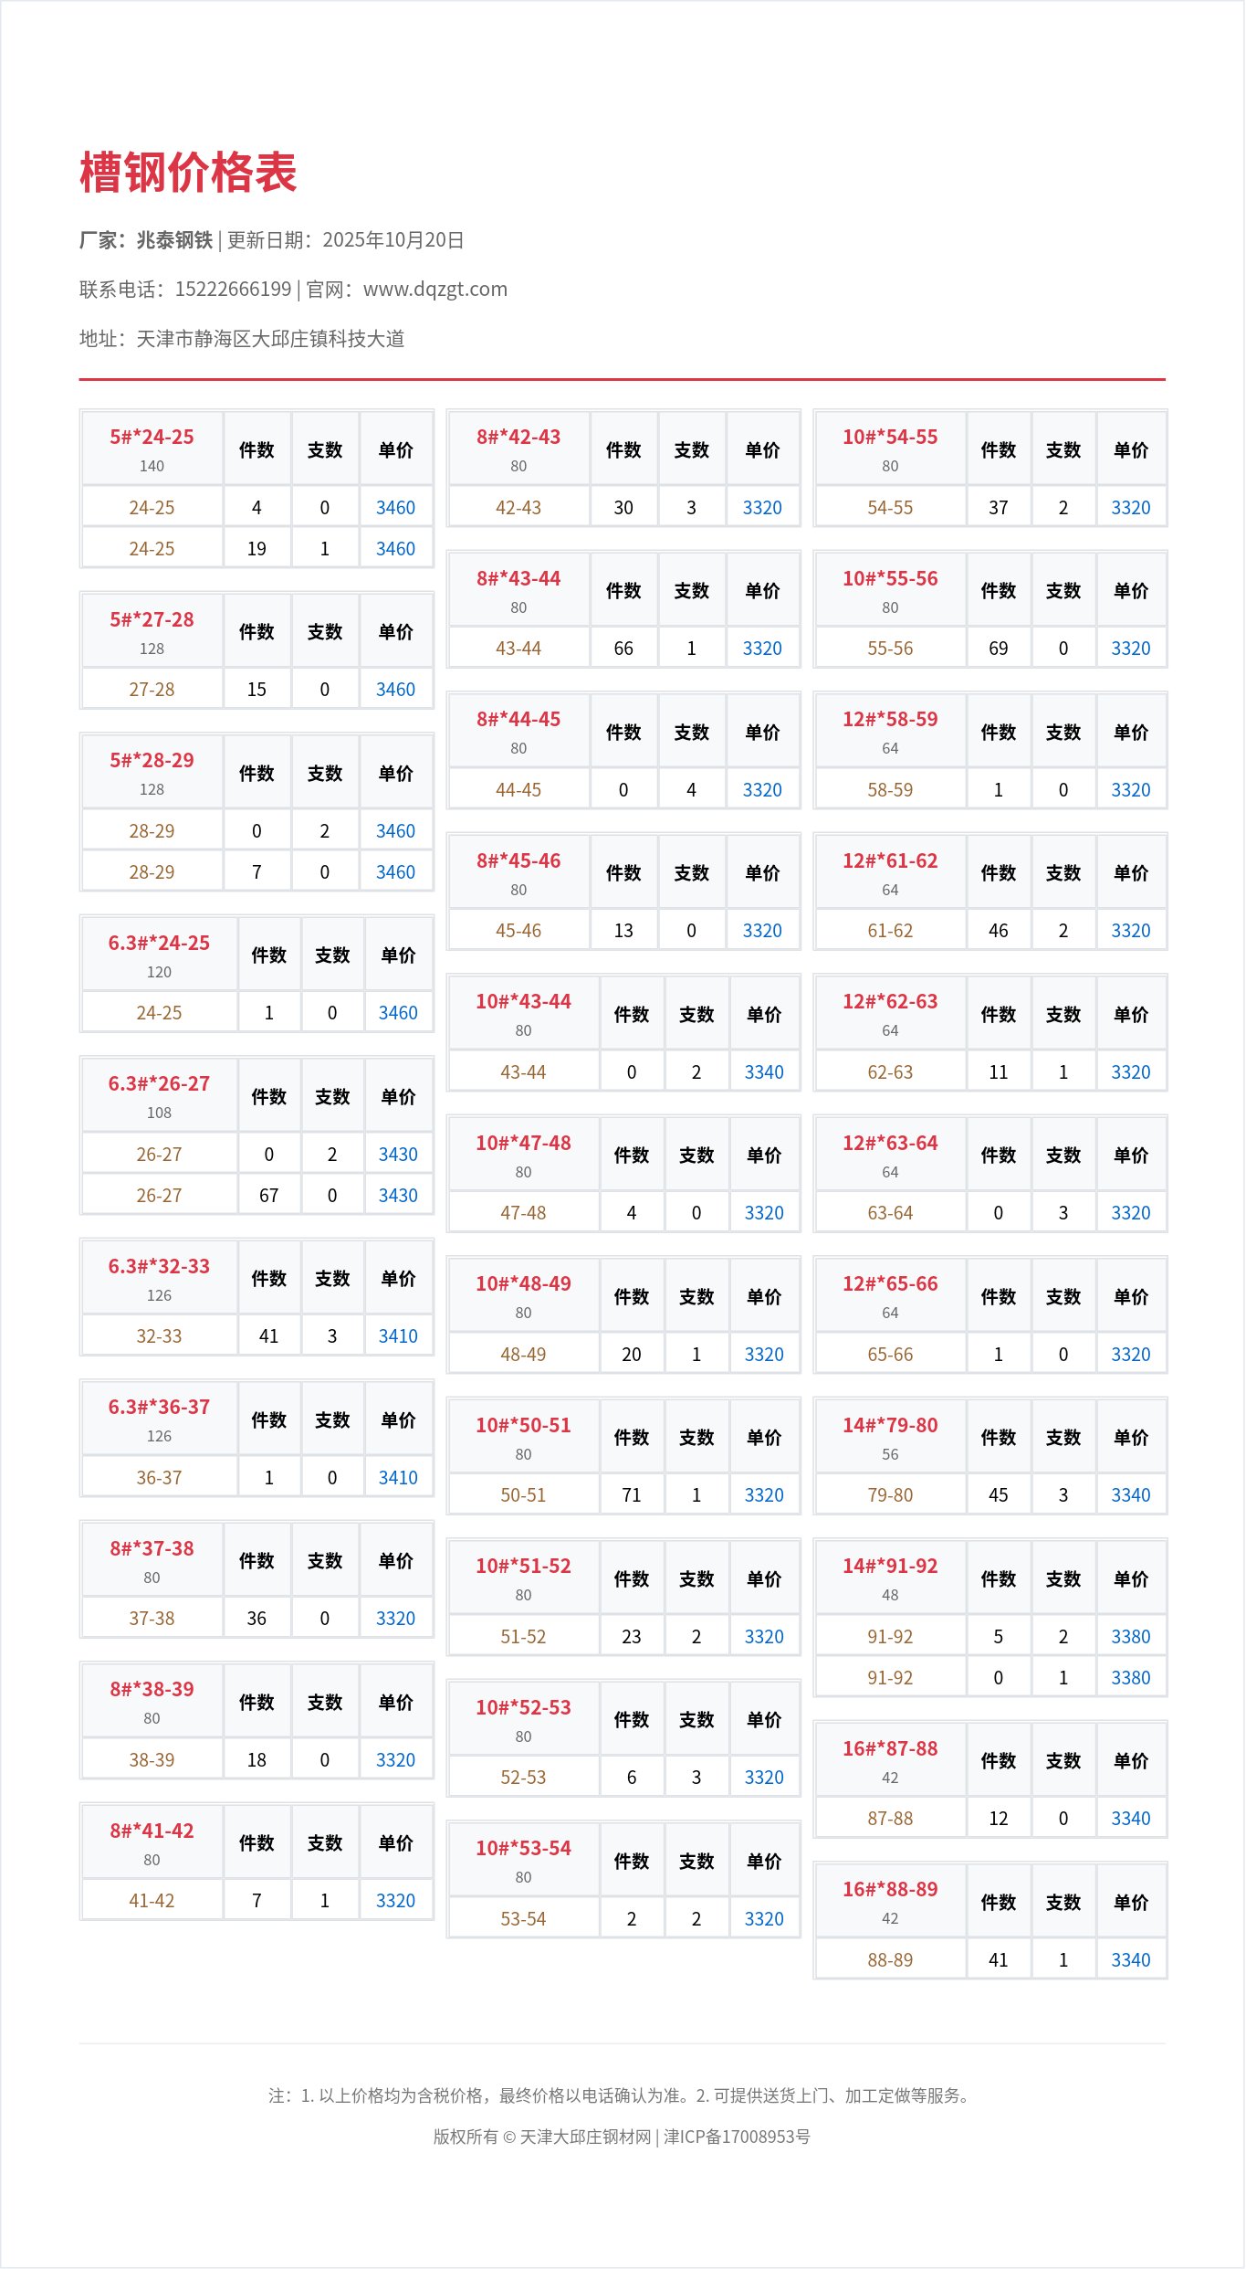Click the 槽钢价格表 page title
Viewport: 1246px width, 2269px height.
click(188, 173)
